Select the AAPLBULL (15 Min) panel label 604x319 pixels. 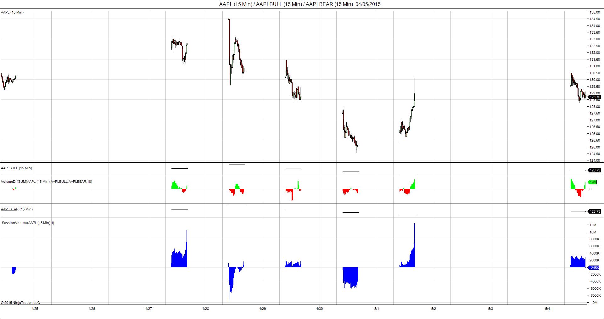point(16,168)
